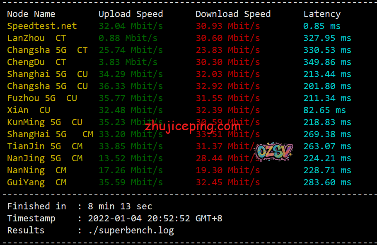
Task: Click the Node Name column header
Action: (31, 14)
